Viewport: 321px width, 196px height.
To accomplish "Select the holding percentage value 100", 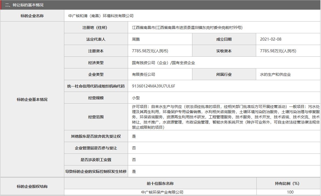I will 287,192.
